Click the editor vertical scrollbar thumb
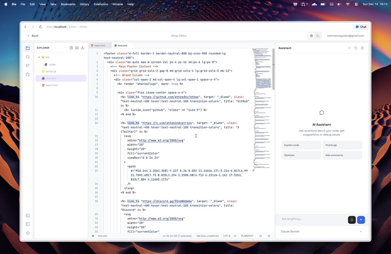391x254 pixels. (273, 69)
